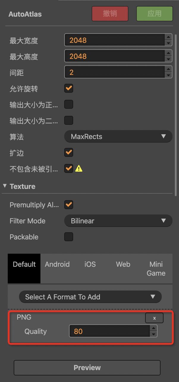Screen dimensions: 179x382
Task: Remove the PNG format with x button
Action: [154, 318]
